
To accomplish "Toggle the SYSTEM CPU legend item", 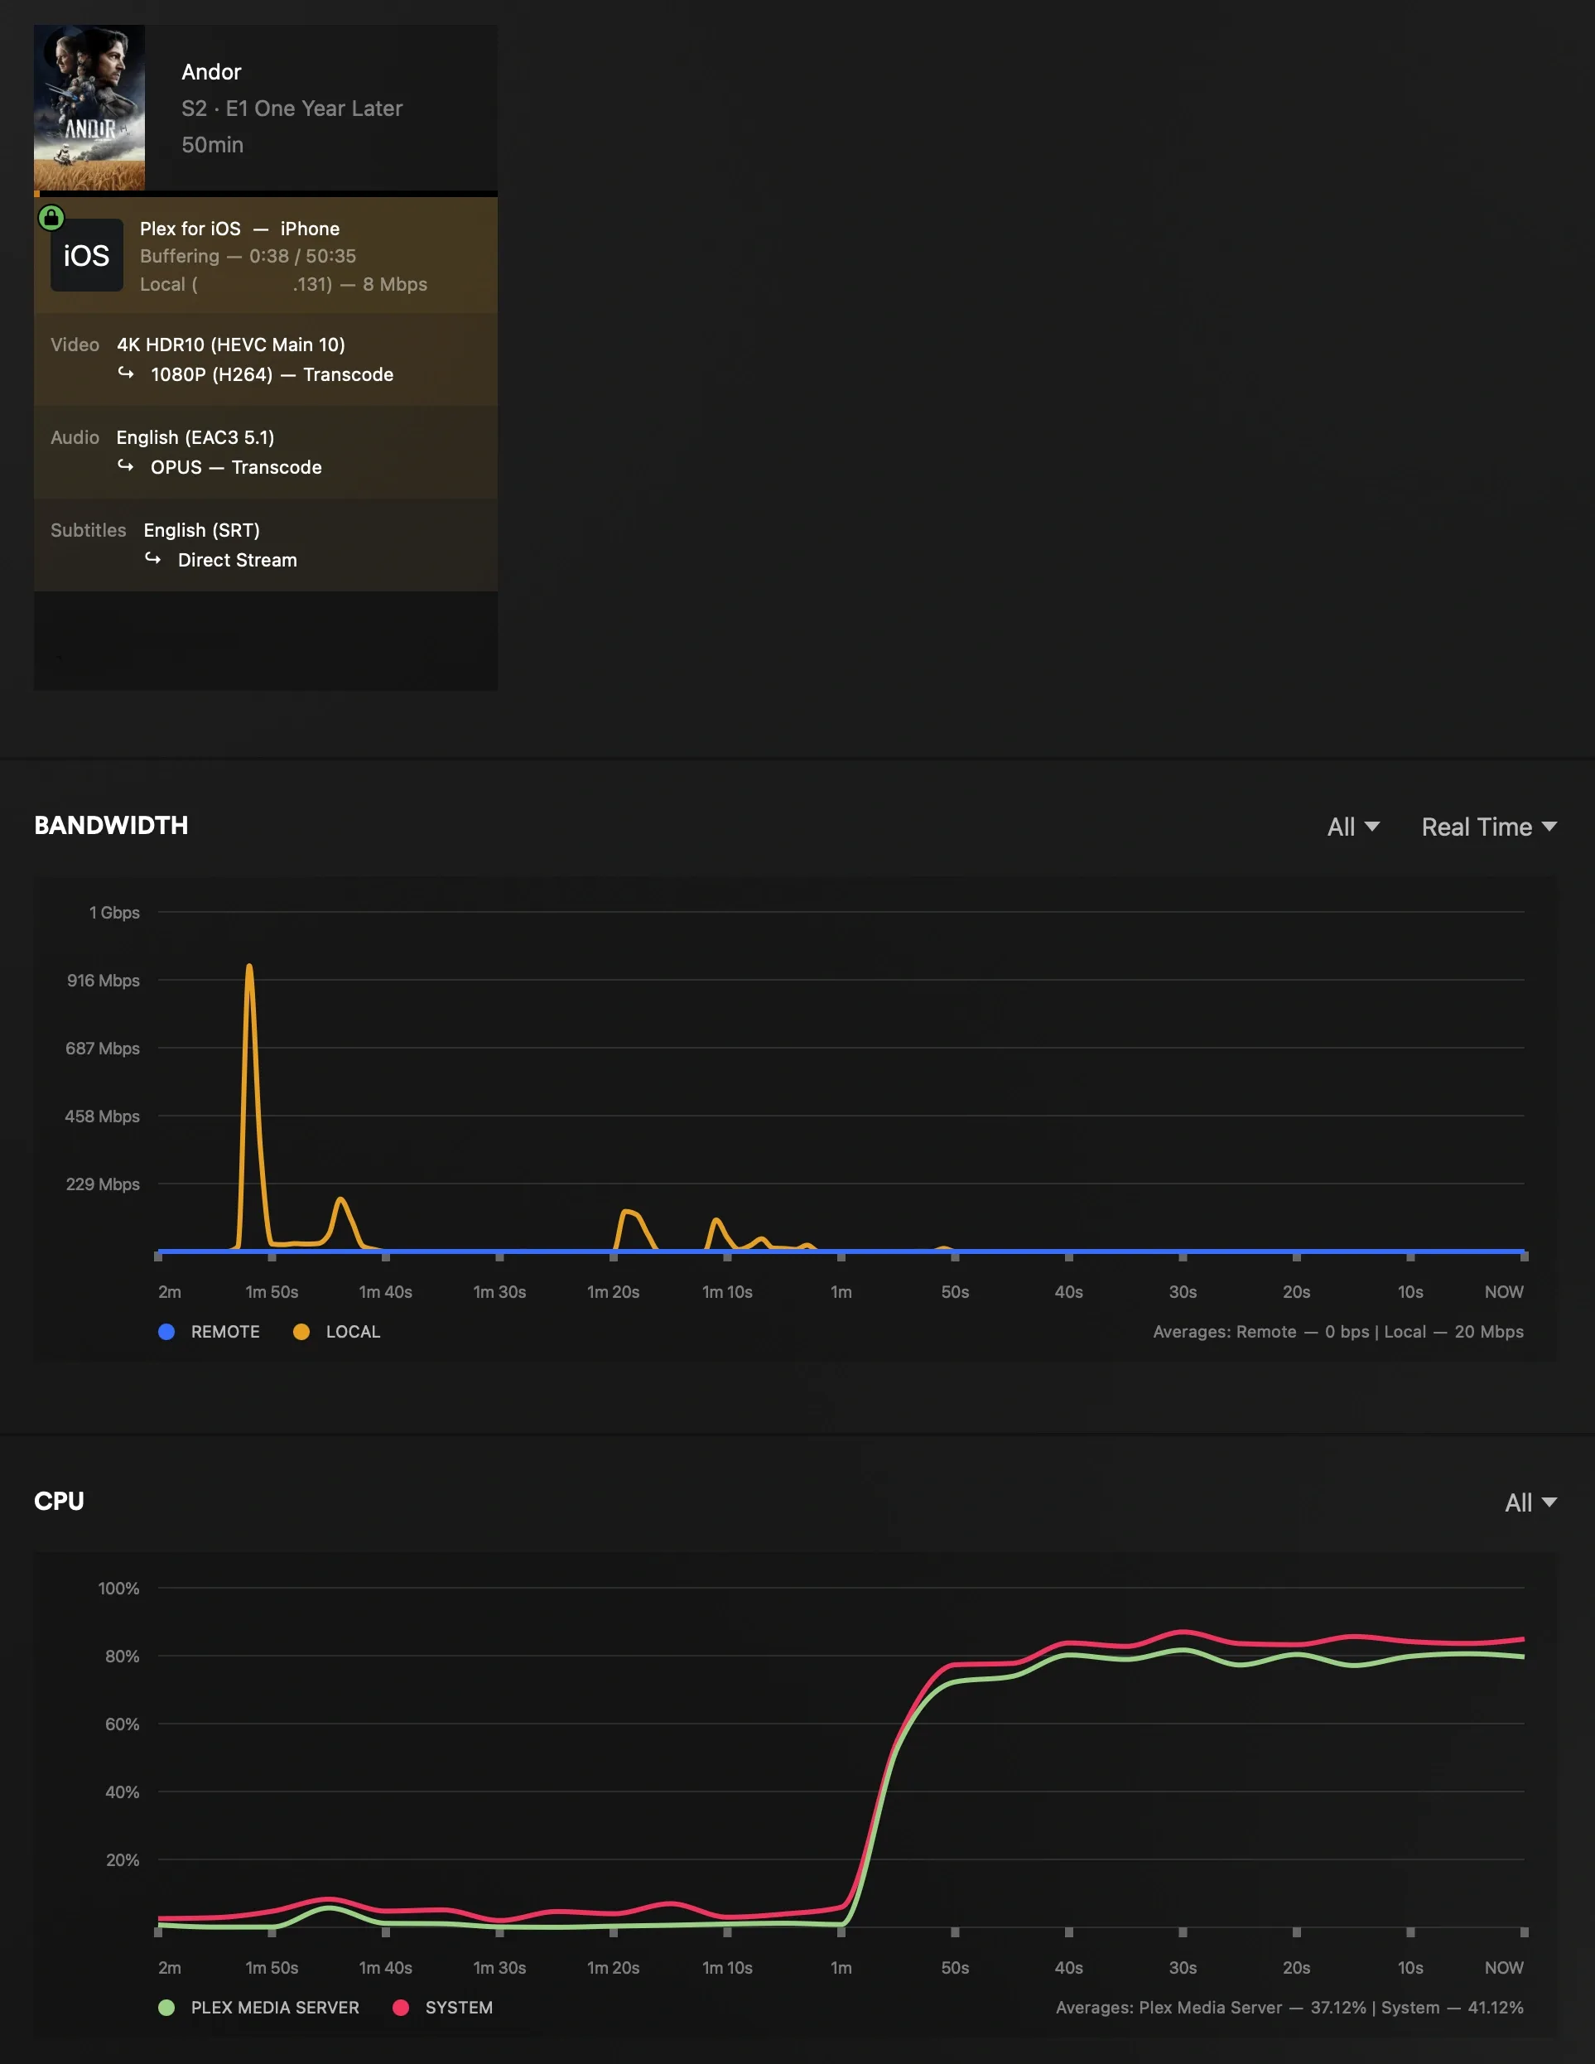I will coord(442,2008).
